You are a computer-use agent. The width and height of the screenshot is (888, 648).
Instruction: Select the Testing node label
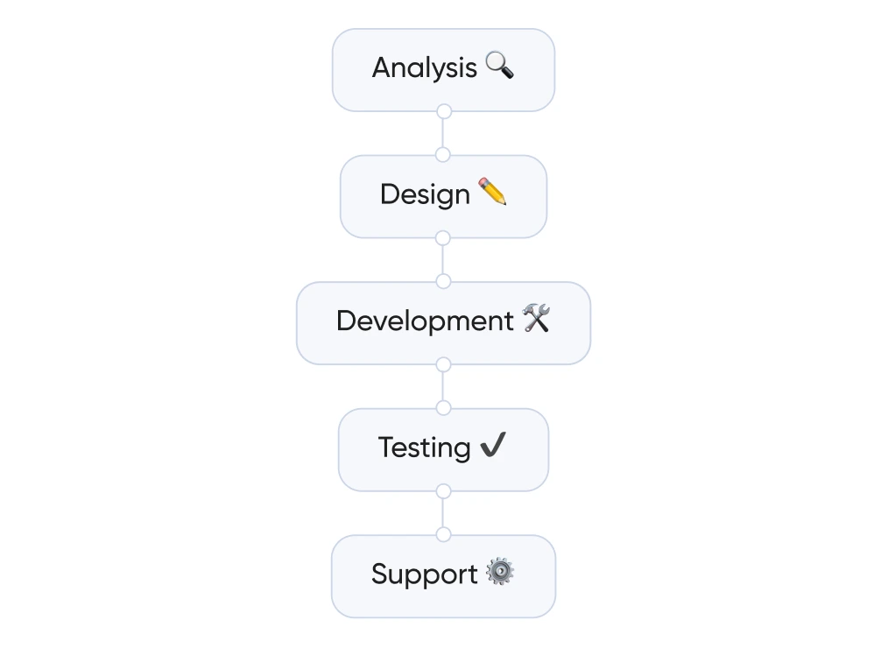[x=425, y=447]
